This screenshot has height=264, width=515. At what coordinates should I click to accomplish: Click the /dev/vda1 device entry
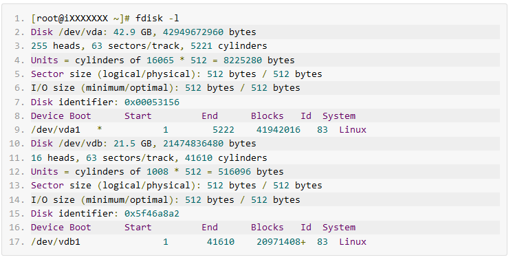tap(56, 130)
